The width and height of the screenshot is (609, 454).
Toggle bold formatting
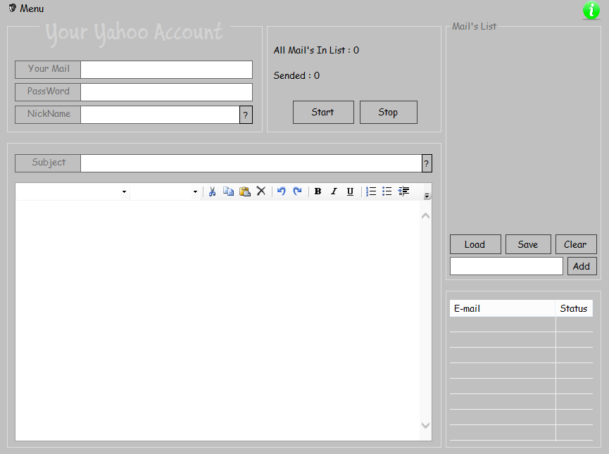(318, 191)
